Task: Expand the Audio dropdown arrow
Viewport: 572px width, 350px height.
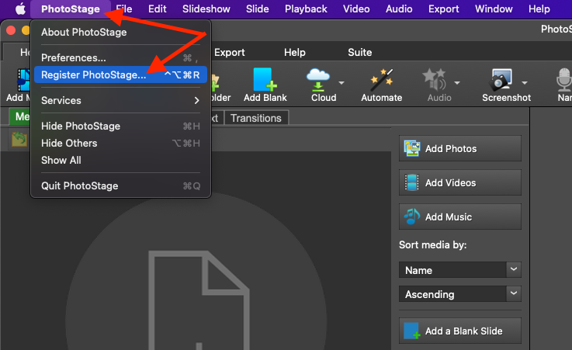Action: pos(456,81)
